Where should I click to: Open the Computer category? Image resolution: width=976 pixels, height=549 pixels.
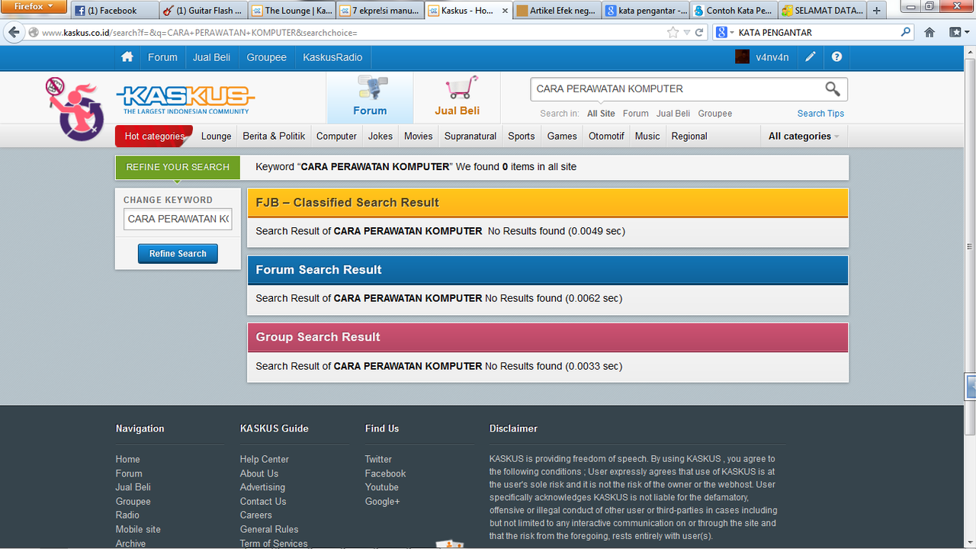point(336,136)
